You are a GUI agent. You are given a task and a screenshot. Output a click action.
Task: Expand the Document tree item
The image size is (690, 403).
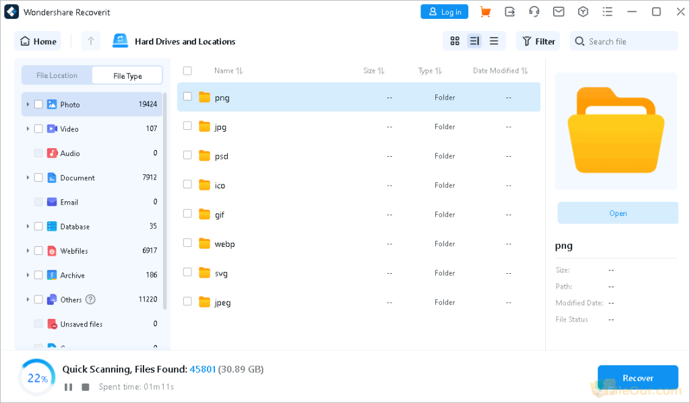[28, 178]
